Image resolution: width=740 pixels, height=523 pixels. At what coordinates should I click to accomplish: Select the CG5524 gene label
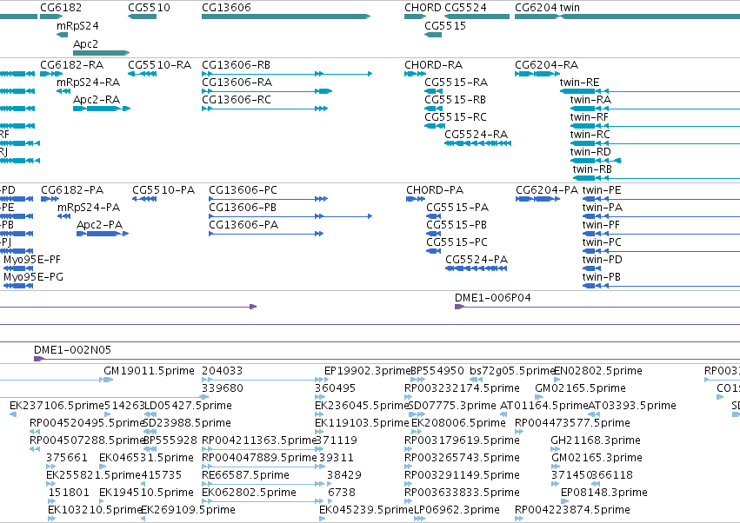point(465,8)
